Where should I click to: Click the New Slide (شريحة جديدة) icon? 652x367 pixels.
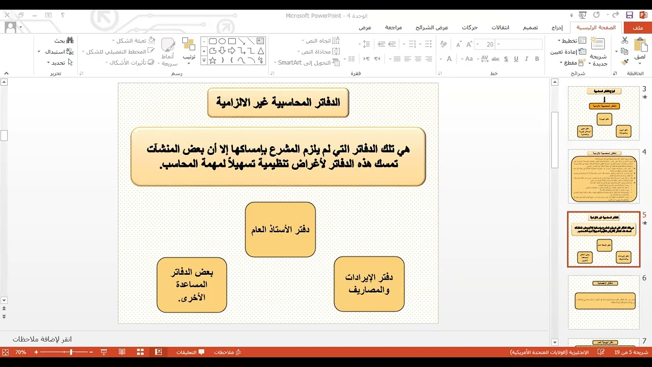click(x=599, y=44)
